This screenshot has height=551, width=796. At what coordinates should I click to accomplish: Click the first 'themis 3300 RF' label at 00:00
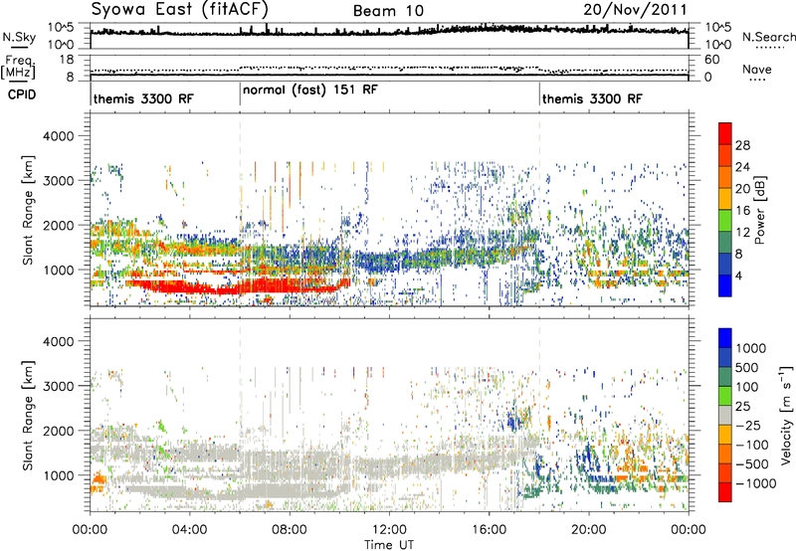click(x=143, y=98)
